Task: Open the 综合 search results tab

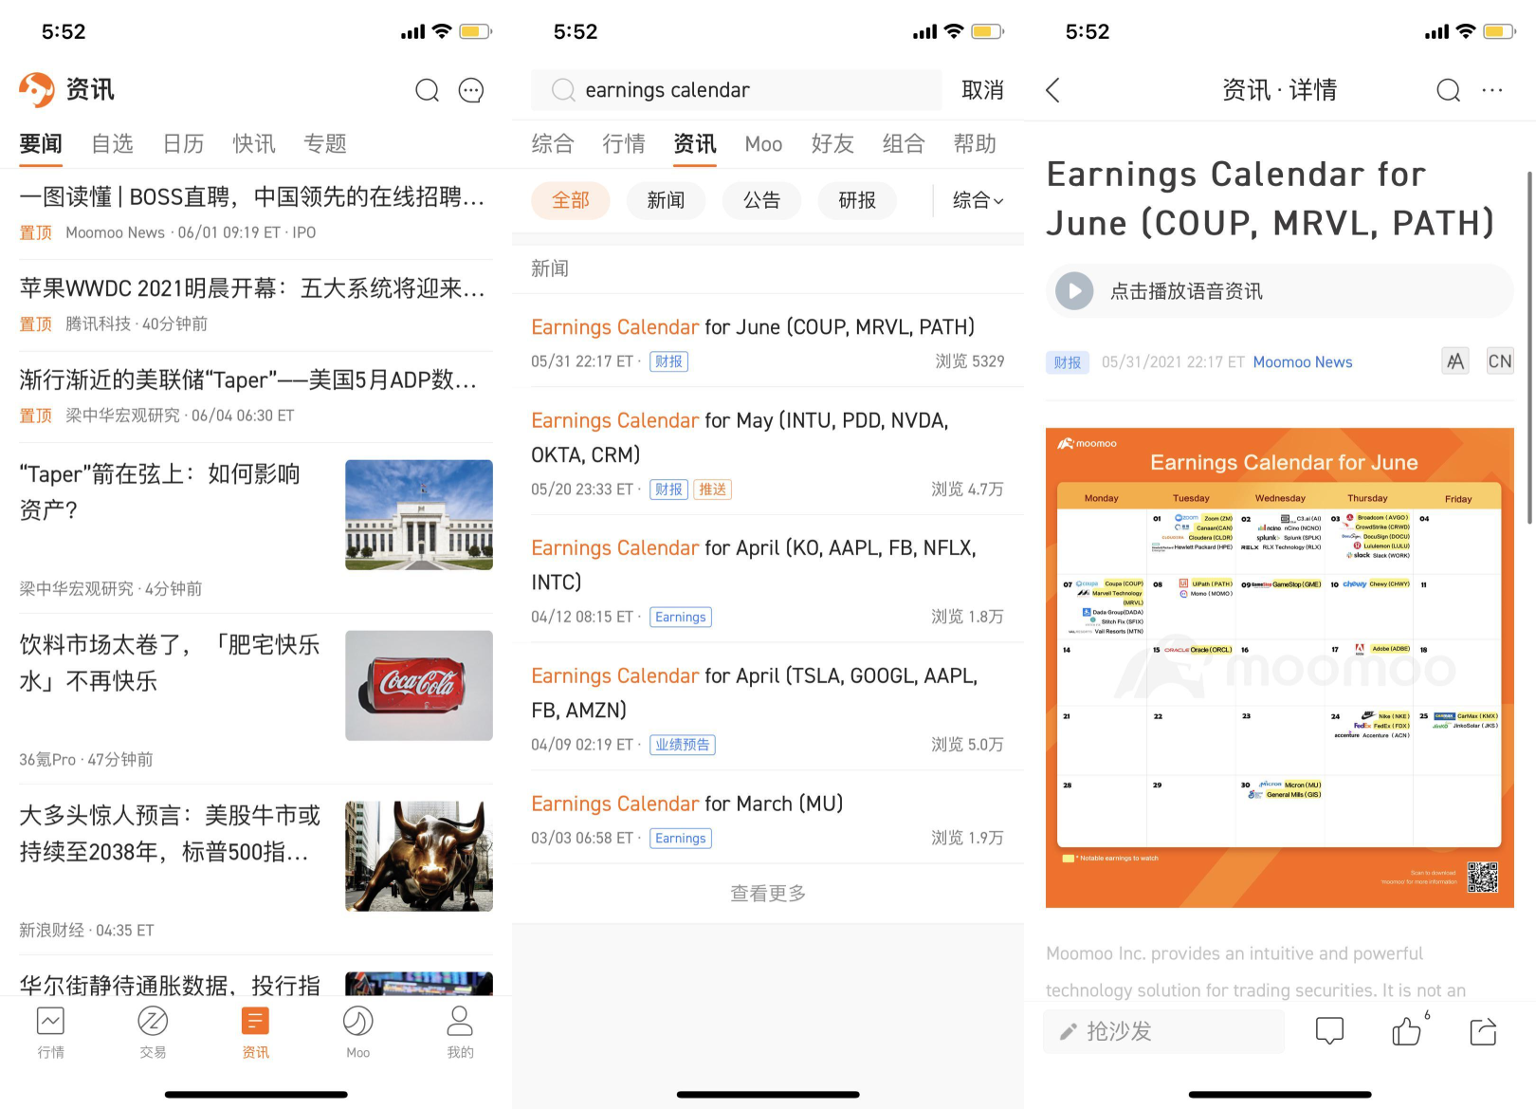Action: point(553,143)
